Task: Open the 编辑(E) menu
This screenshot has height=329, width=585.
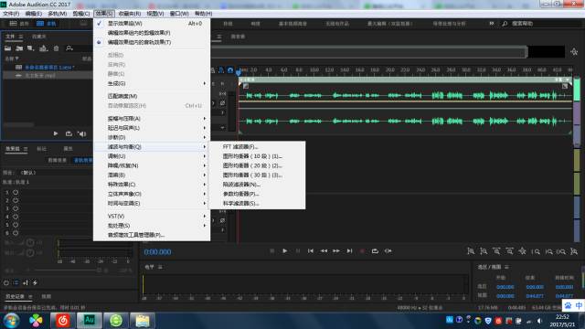Action: (x=34, y=14)
